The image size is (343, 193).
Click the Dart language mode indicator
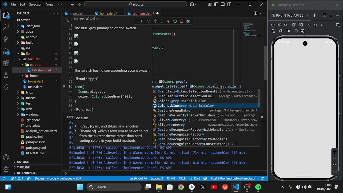click(x=197, y=179)
